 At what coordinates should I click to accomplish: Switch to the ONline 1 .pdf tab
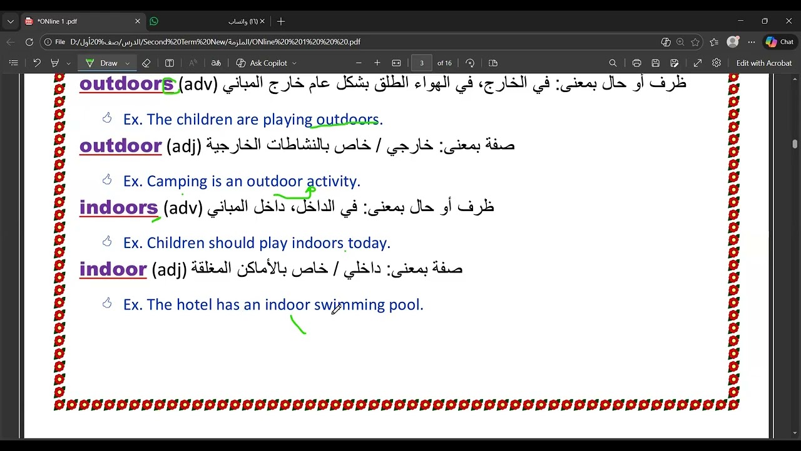(x=83, y=21)
